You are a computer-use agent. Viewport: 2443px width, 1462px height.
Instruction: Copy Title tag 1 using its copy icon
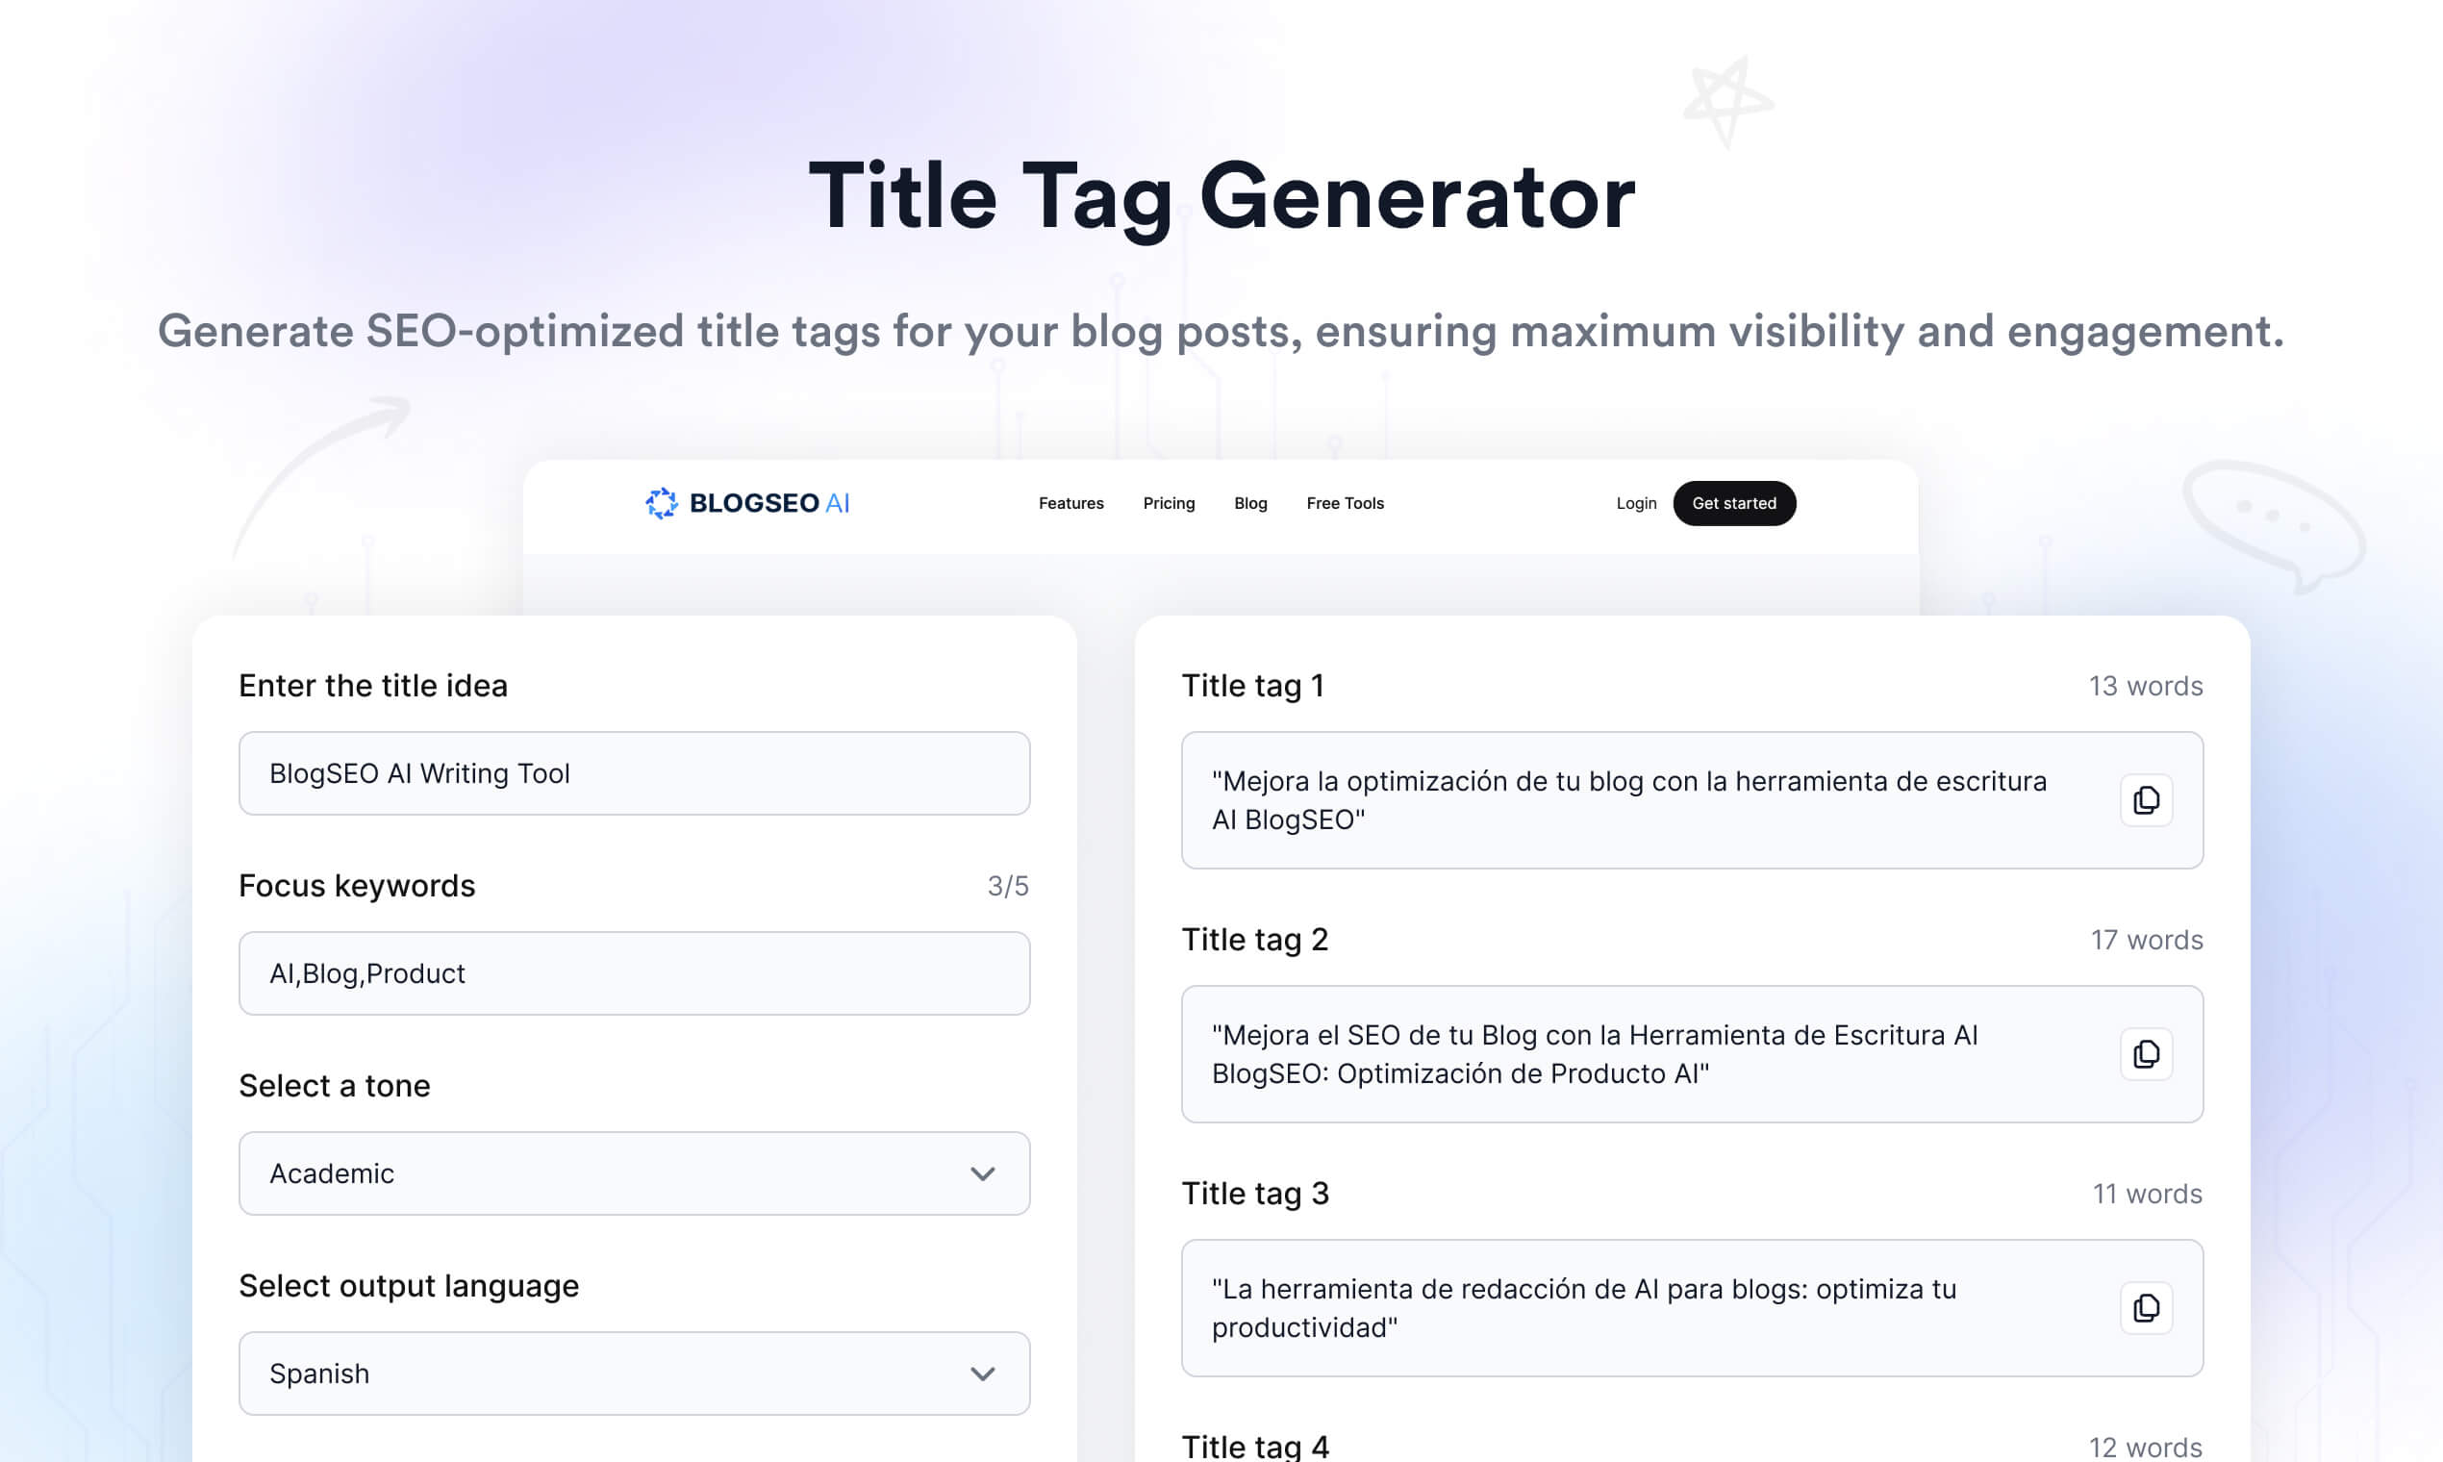pyautogui.click(x=2146, y=799)
